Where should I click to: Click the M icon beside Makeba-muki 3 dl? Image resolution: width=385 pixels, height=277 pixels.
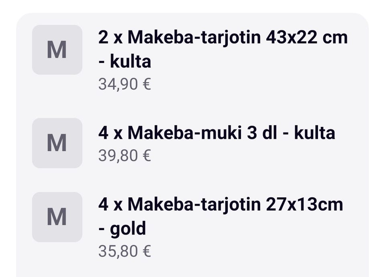click(x=57, y=142)
